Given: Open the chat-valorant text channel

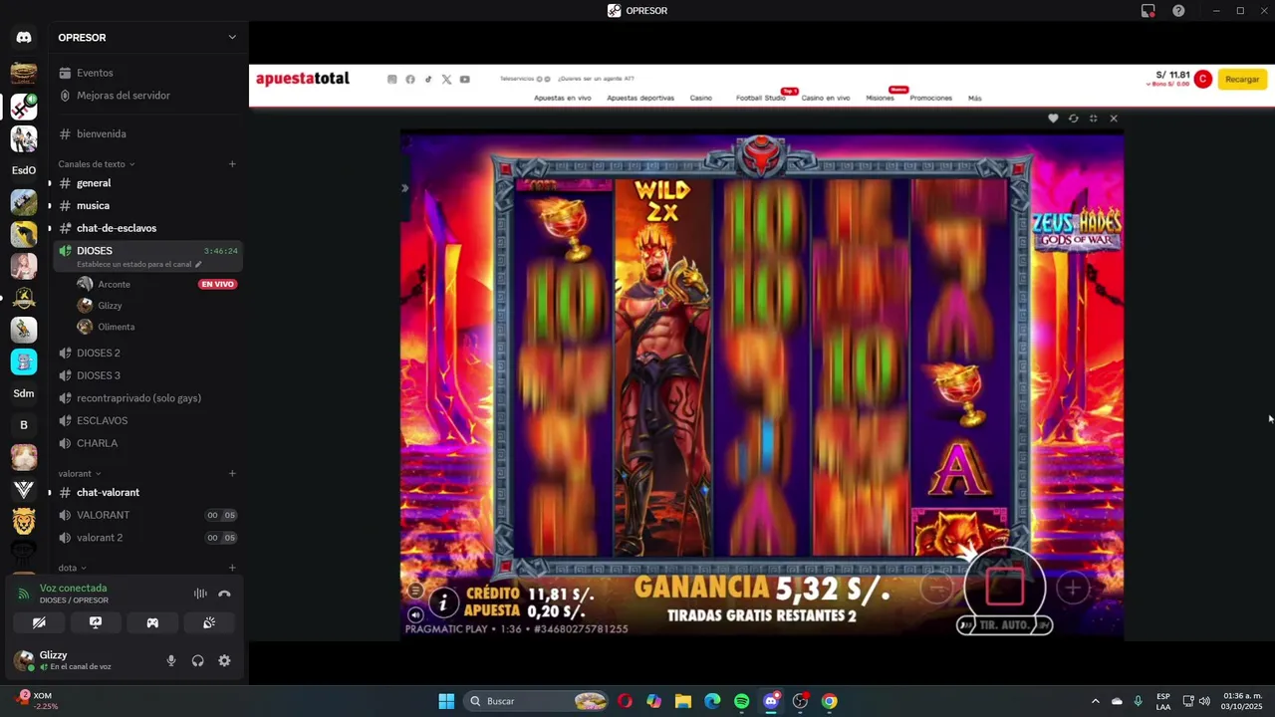Looking at the screenshot, I should click(x=147, y=492).
